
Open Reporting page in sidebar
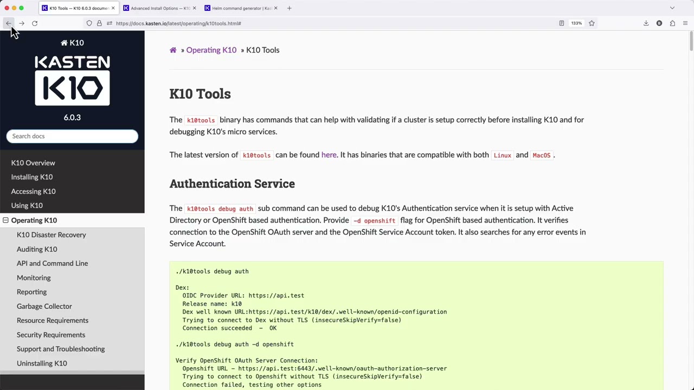pyautogui.click(x=31, y=292)
